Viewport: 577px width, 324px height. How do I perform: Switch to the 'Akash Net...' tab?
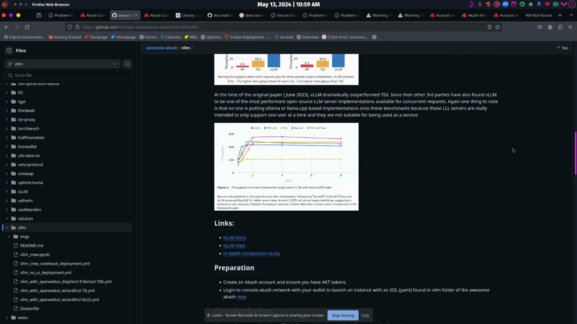click(x=475, y=15)
